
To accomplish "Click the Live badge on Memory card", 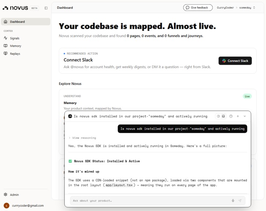I will [247, 96].
